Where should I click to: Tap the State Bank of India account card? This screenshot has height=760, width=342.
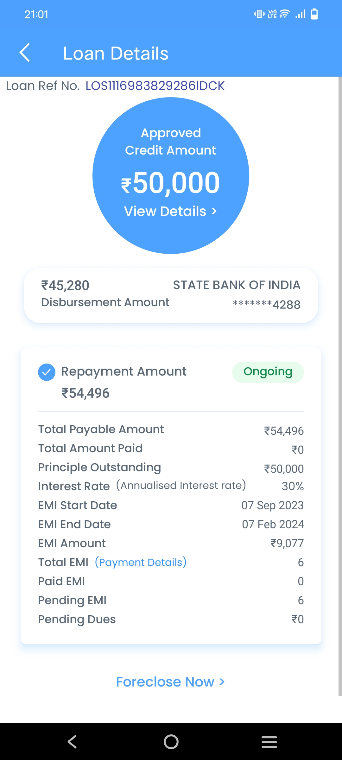click(x=171, y=295)
